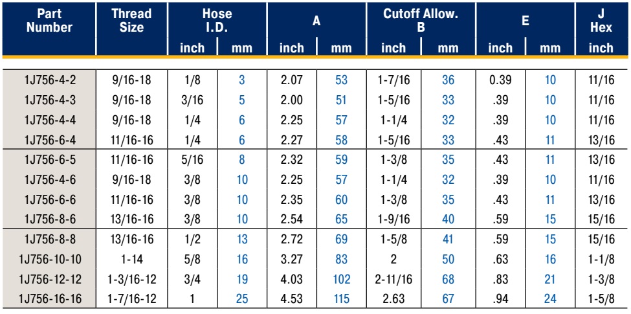Click the Thread Size column header

pos(131,21)
